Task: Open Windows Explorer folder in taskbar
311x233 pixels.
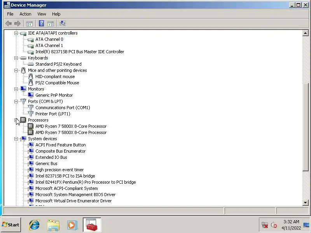Action: [x=53, y=225]
